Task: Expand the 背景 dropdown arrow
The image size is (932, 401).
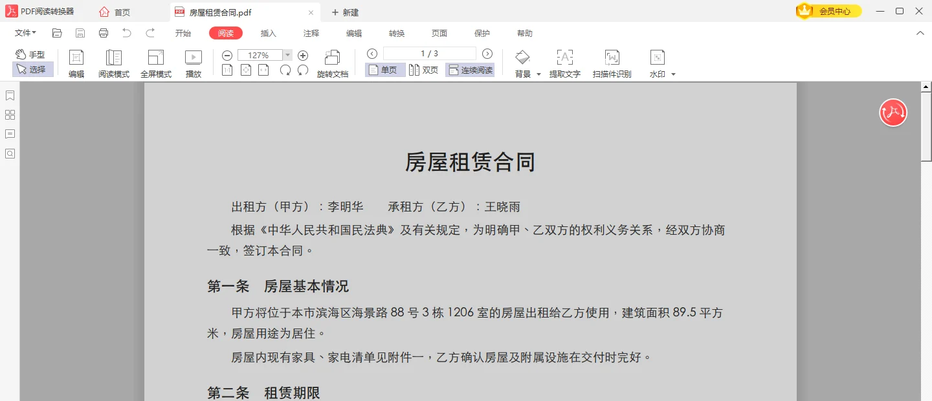Action: [538, 74]
